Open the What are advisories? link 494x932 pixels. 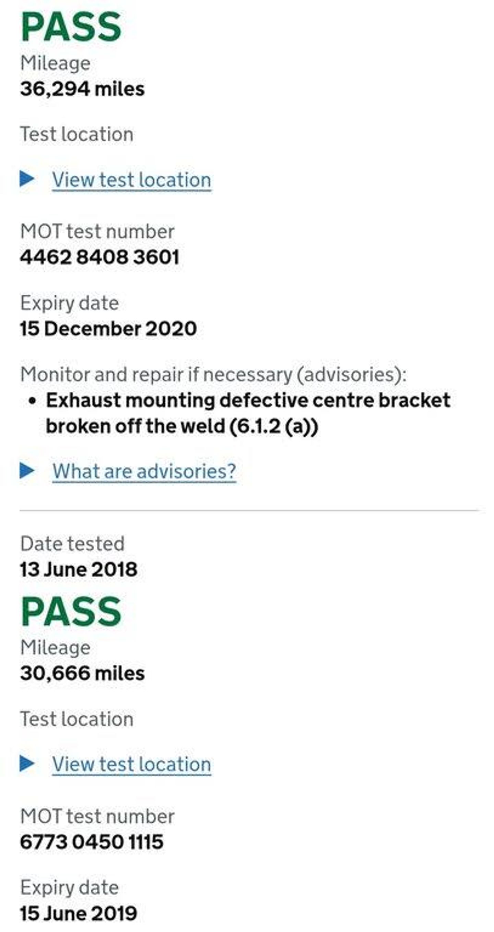(144, 471)
